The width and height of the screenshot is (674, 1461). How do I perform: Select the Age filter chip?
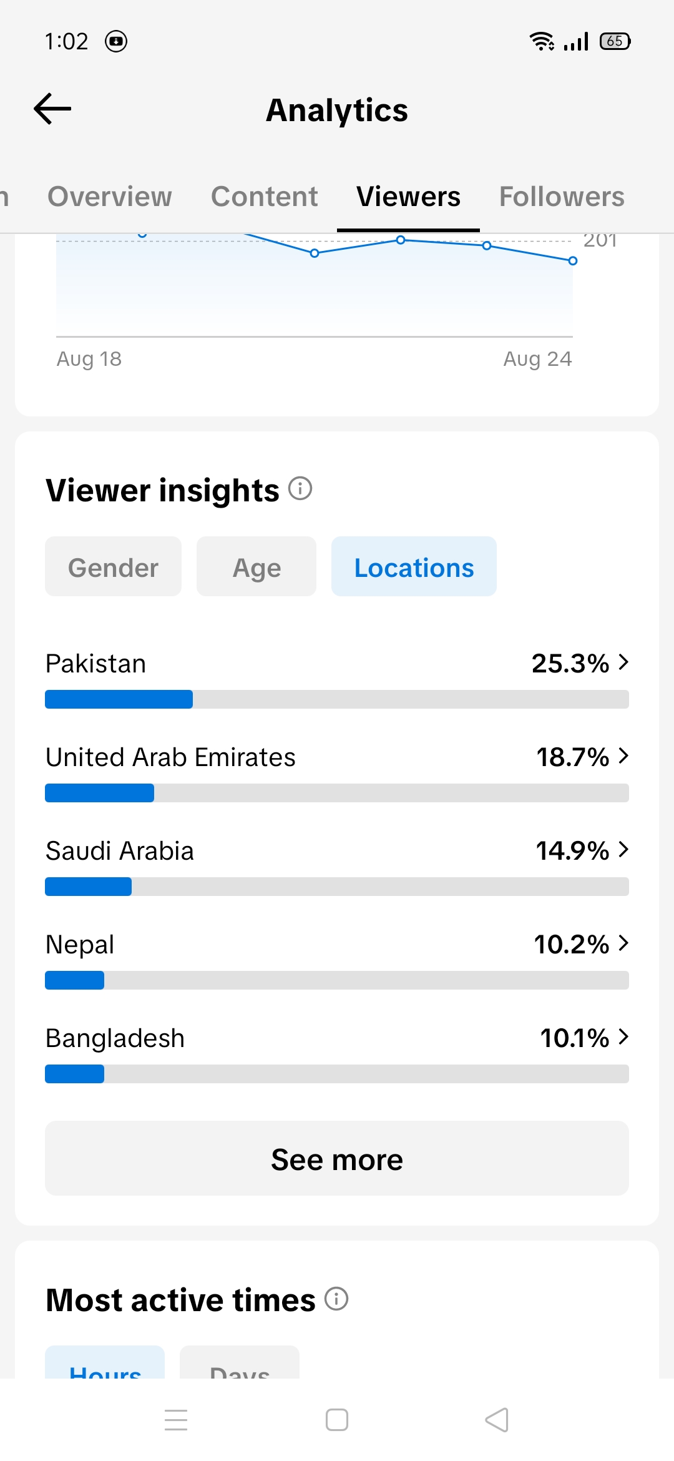tap(256, 566)
